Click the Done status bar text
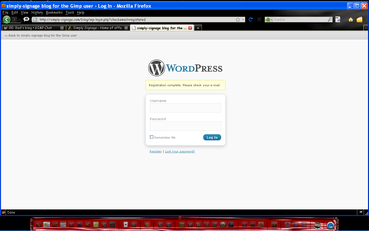 click(x=11, y=212)
